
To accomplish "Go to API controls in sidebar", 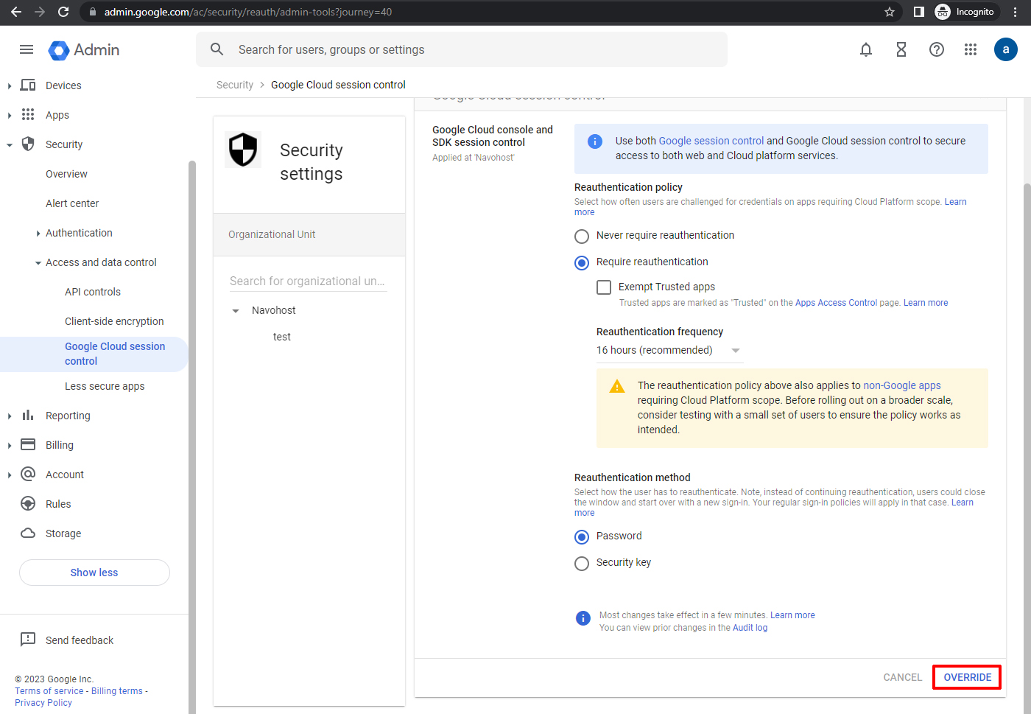I will coord(93,292).
